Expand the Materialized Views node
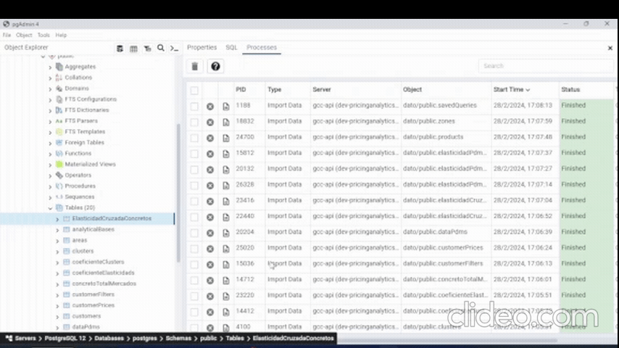Viewport: 619px width, 348px height. [x=50, y=165]
